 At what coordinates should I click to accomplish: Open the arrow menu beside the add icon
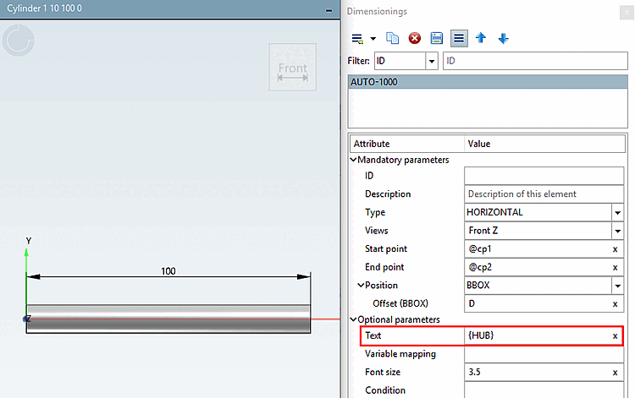[373, 39]
